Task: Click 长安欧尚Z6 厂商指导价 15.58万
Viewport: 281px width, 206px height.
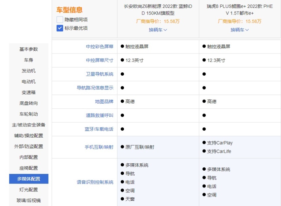Action: click(x=158, y=21)
